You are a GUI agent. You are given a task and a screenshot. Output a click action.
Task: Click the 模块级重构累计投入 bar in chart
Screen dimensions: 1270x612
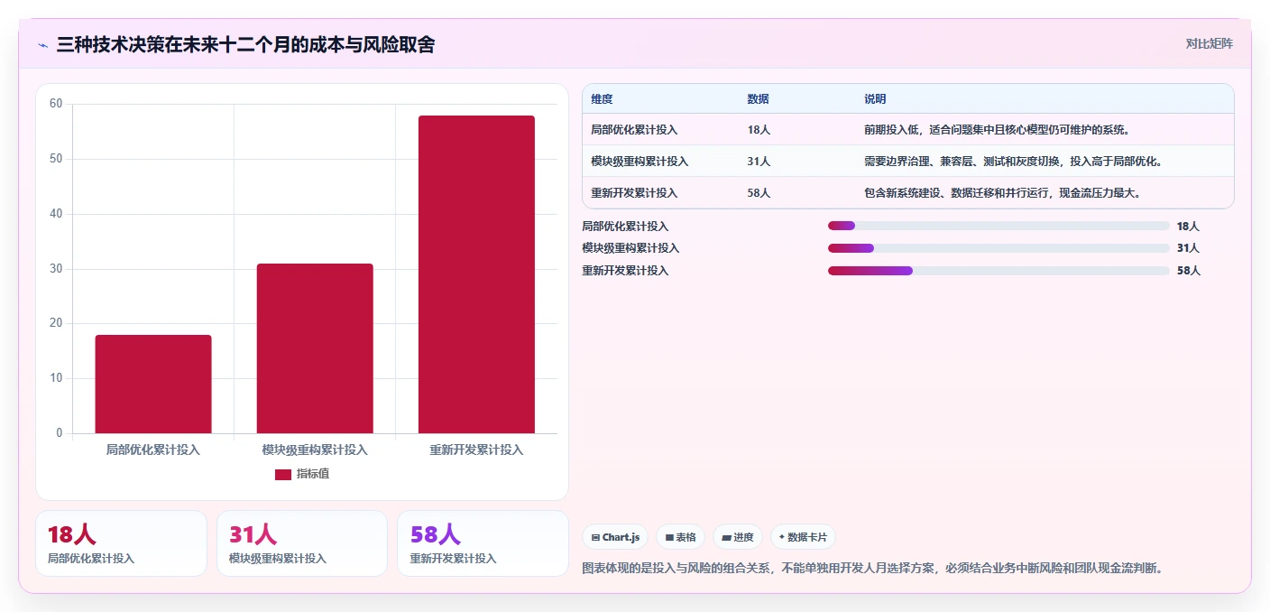315,348
